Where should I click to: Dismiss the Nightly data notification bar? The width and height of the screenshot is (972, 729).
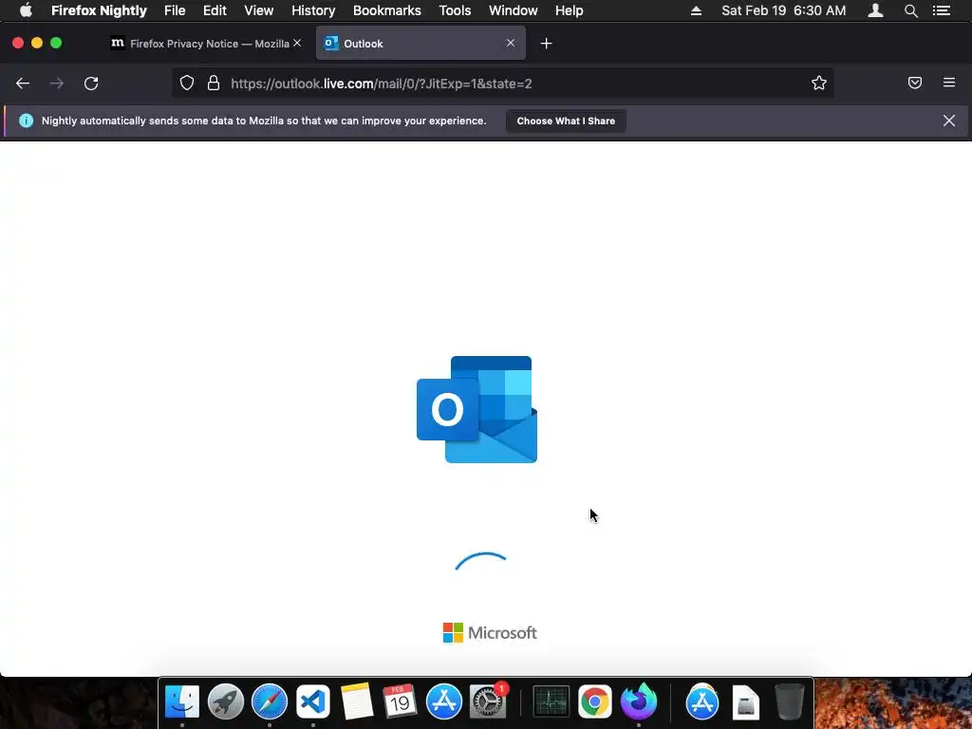pos(949,121)
